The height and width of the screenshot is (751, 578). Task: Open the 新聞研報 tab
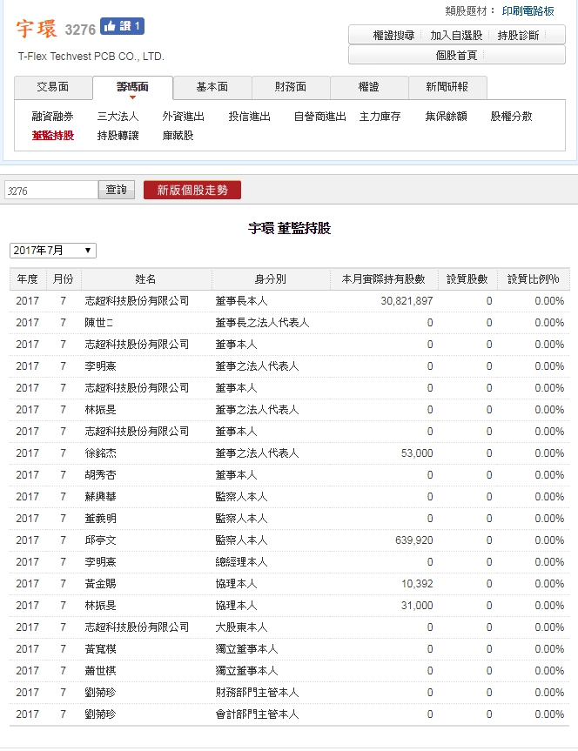[x=447, y=87]
